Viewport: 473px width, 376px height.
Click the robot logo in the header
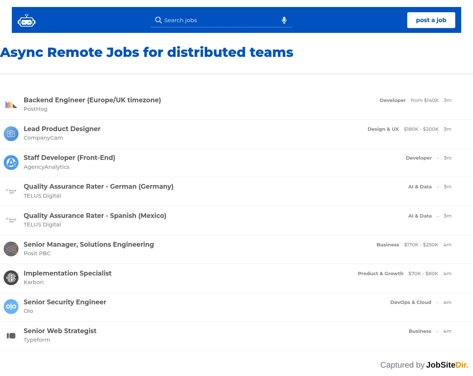coord(27,21)
